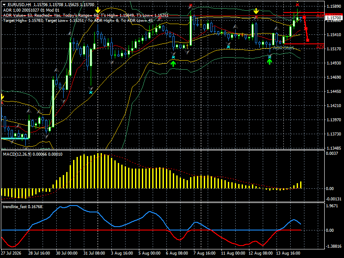Click the 1.15170 price axis label

[334, 49]
